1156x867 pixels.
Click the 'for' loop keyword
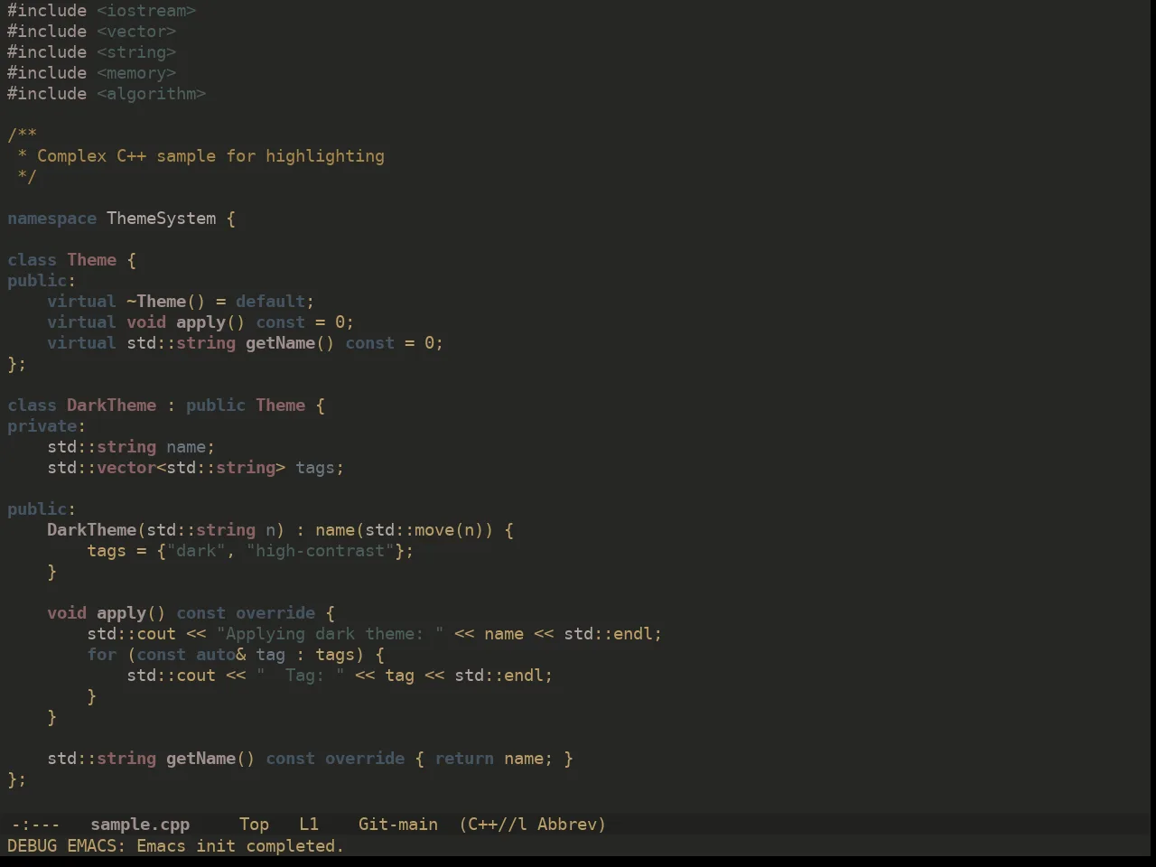(x=101, y=655)
